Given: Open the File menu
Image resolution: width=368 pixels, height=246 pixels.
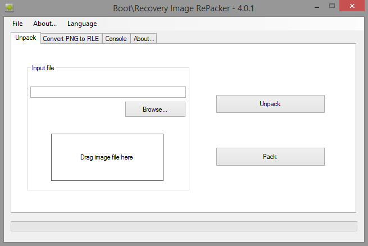Looking at the screenshot, I should 17,24.
